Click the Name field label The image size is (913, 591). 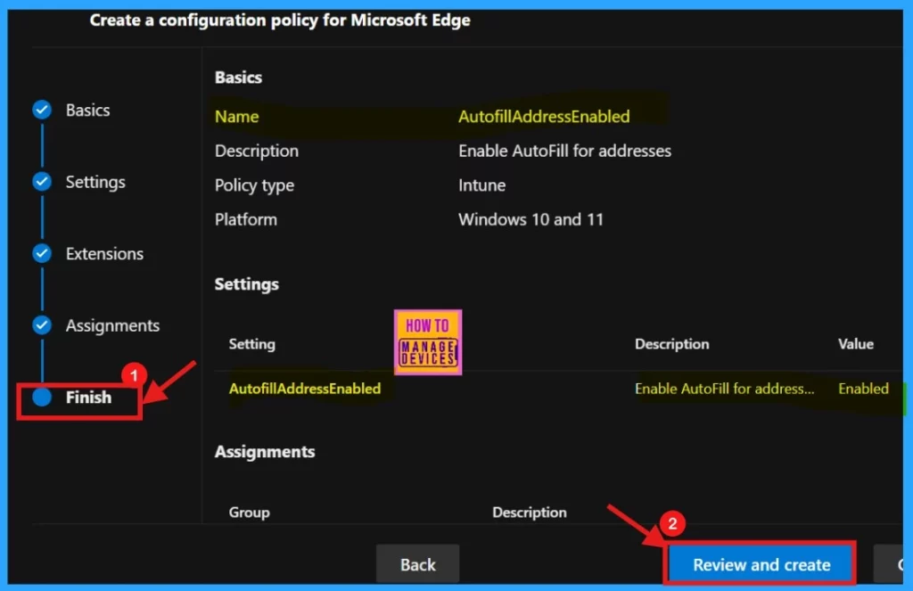[236, 117]
